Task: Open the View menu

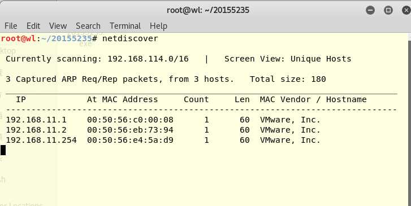Action: tap(58, 26)
